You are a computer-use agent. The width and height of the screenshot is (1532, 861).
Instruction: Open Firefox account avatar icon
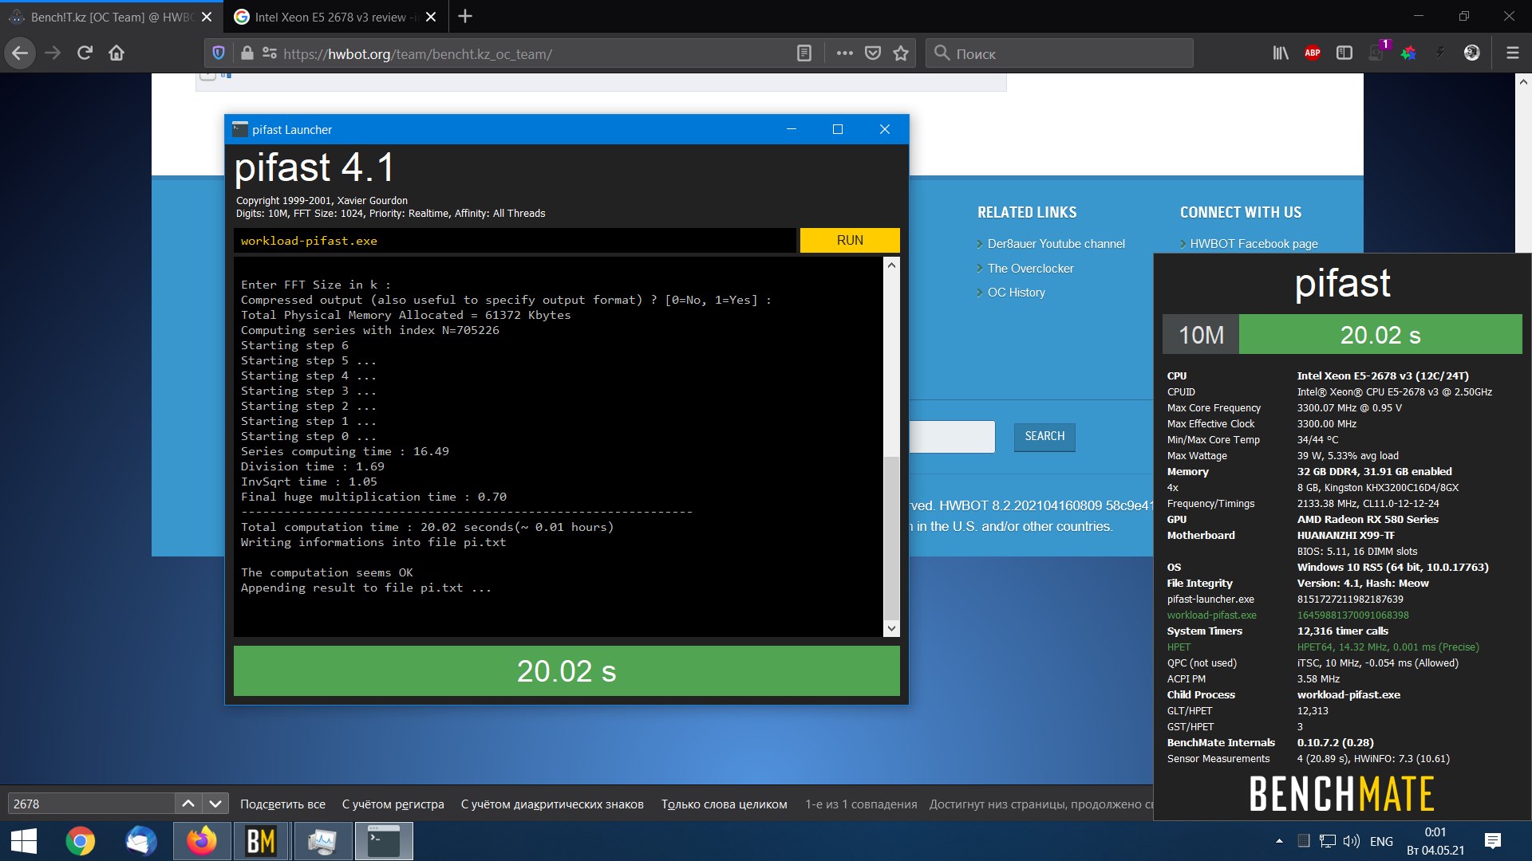tap(1472, 53)
